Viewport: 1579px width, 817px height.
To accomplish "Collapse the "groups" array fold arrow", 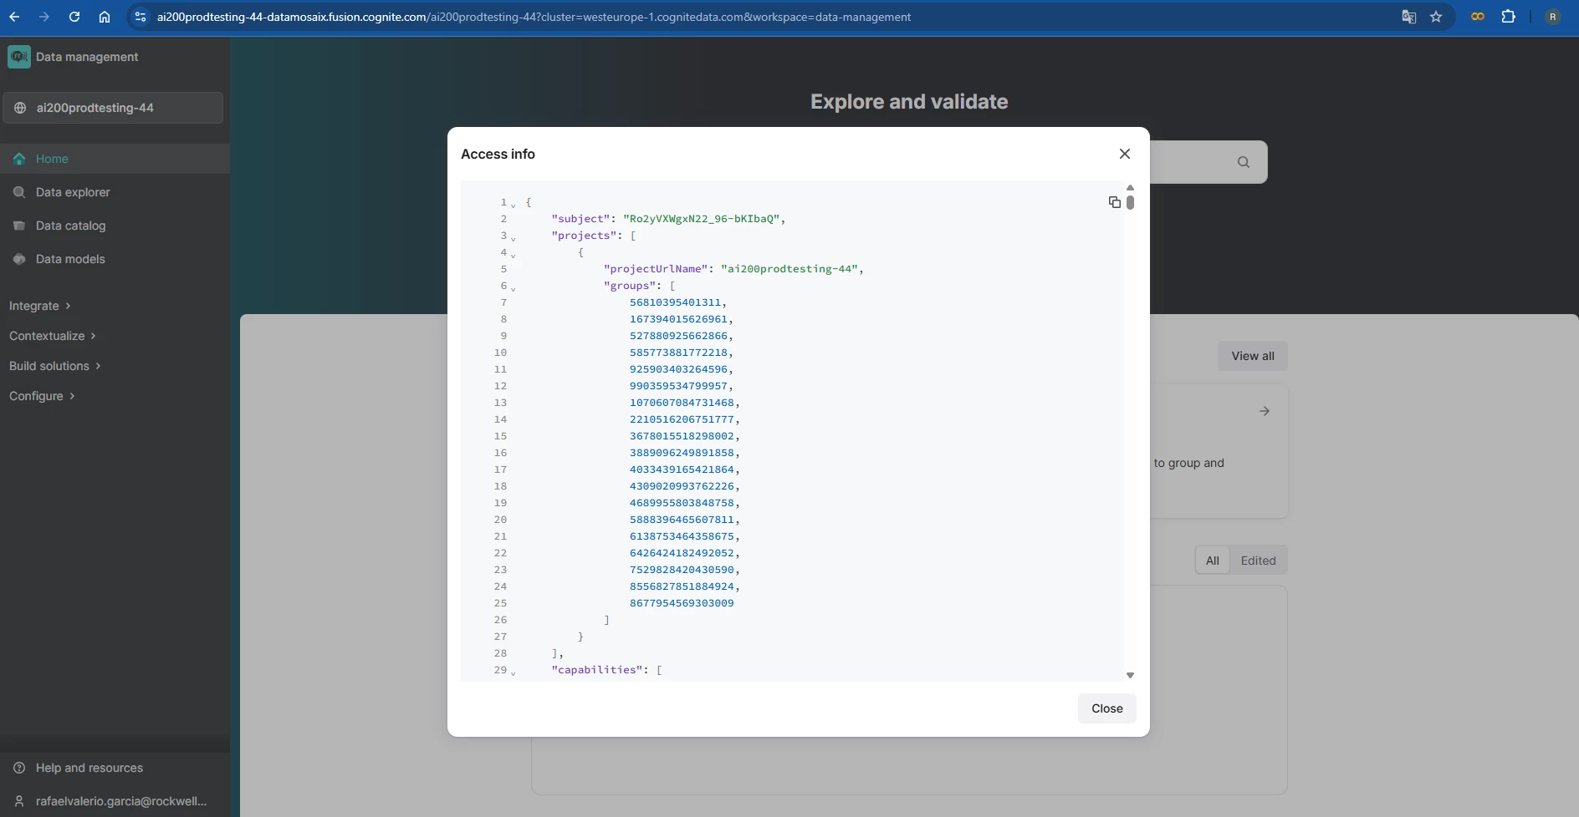I will 513,288.
